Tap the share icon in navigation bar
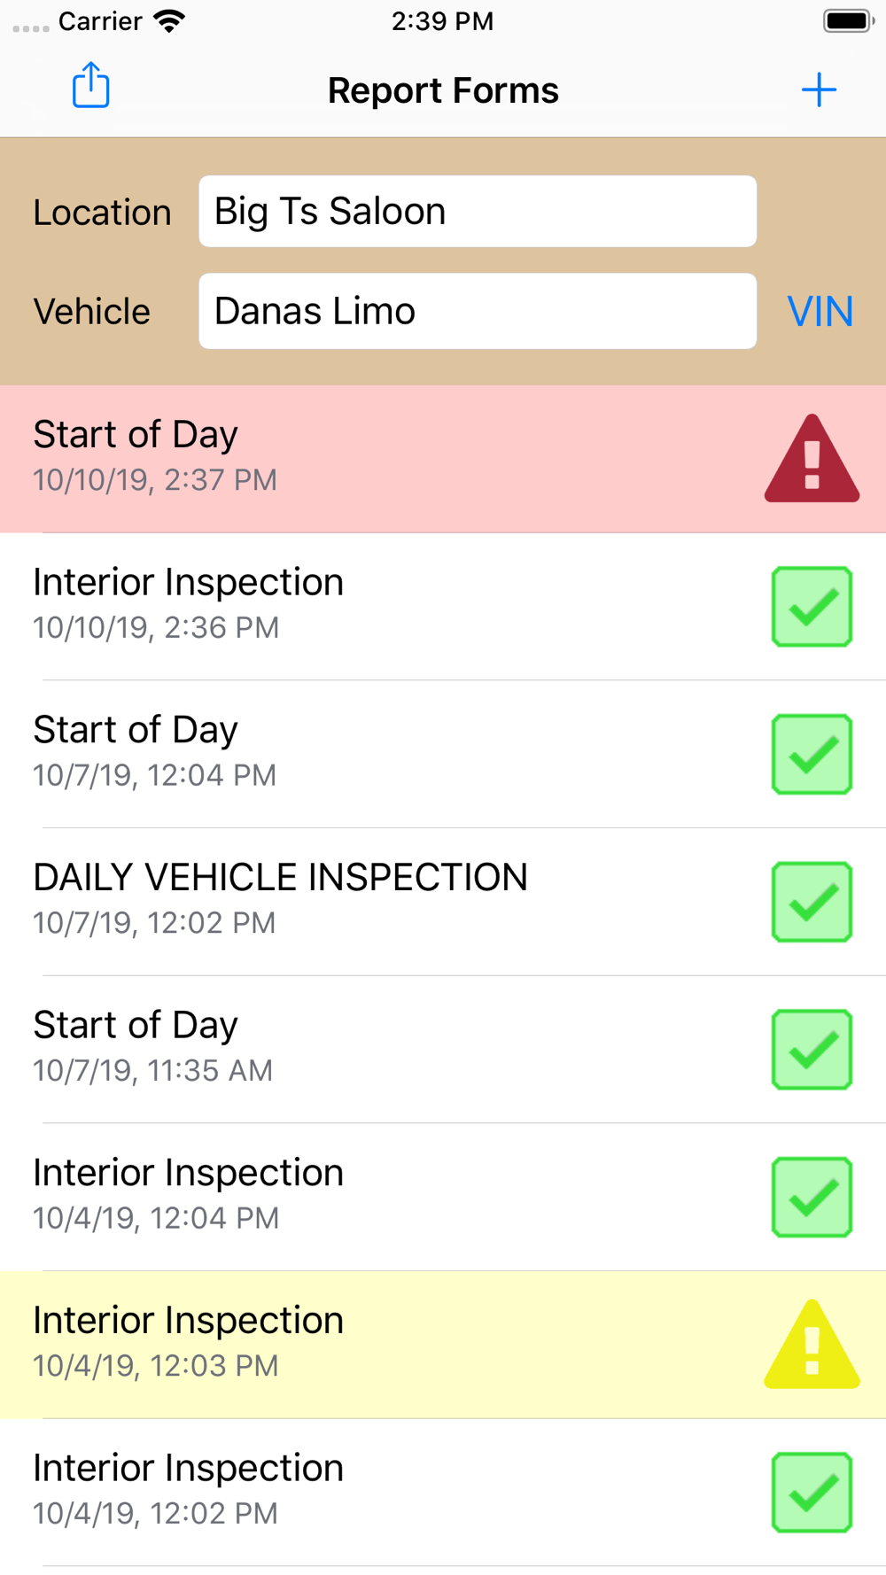Screen dimensions: 886x1575 point(90,87)
